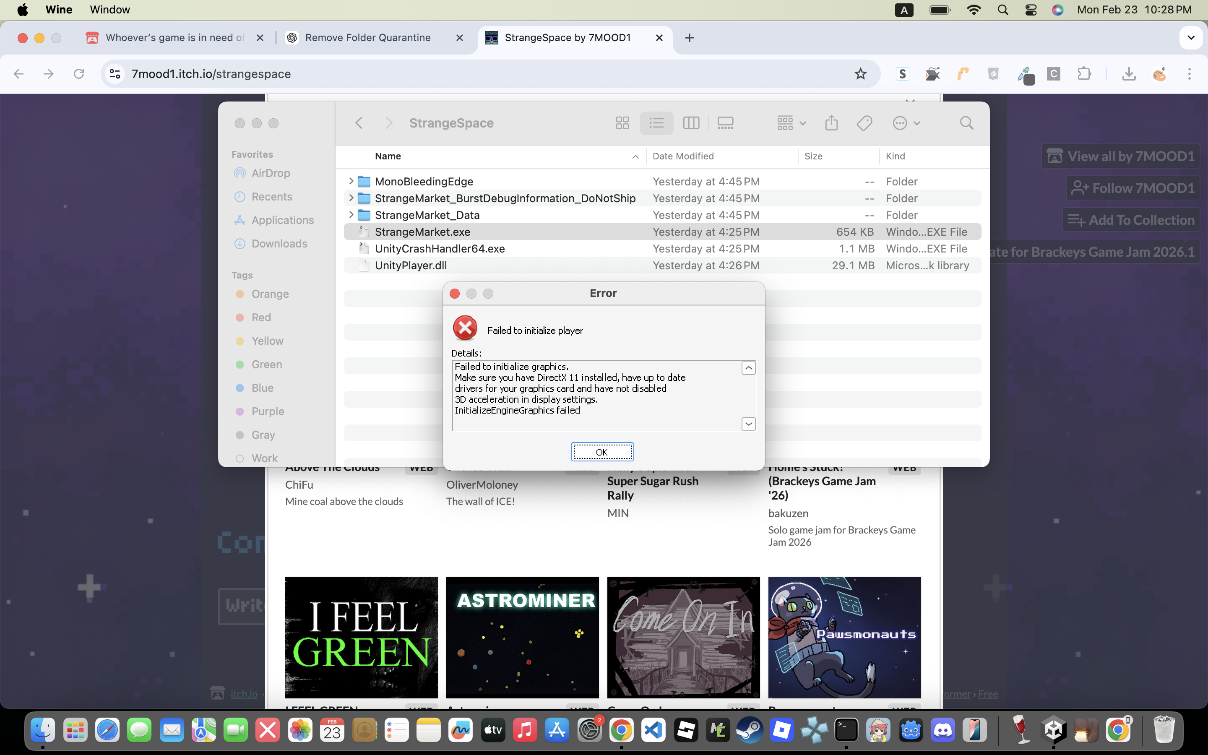Open Discord from the dock

click(x=942, y=731)
